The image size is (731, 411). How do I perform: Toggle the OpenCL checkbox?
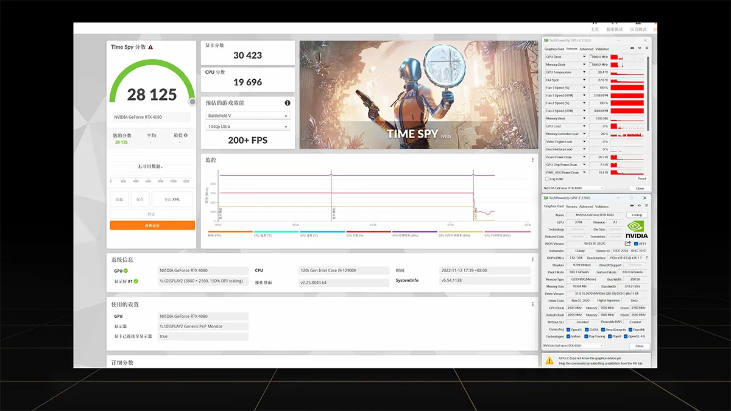(568, 329)
